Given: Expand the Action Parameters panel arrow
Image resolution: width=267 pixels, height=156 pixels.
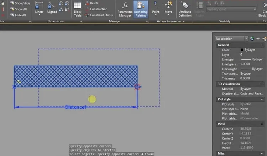Looking at the screenshot, I should point(184,21).
